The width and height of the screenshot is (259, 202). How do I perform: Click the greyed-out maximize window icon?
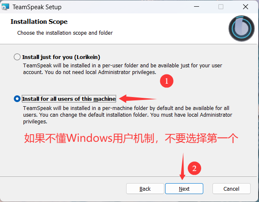[x=221, y=7]
